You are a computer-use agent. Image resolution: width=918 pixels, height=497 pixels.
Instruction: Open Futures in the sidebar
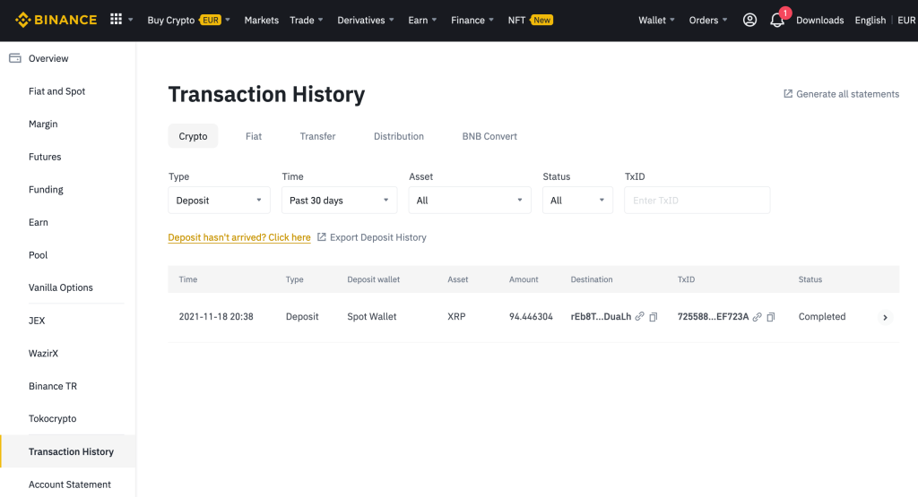click(45, 157)
